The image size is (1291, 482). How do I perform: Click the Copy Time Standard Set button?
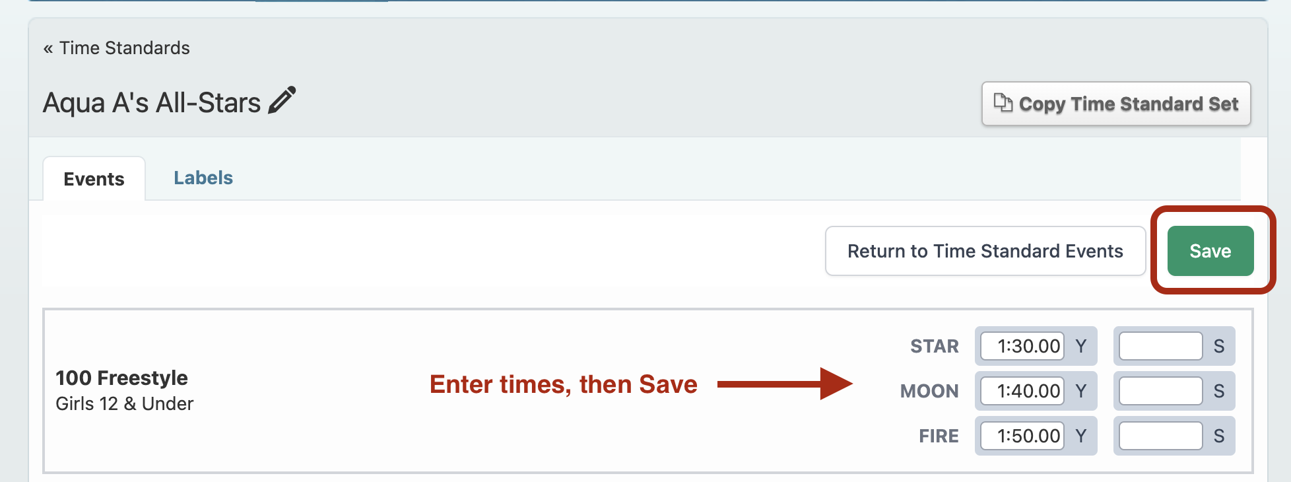pyautogui.click(x=1116, y=104)
